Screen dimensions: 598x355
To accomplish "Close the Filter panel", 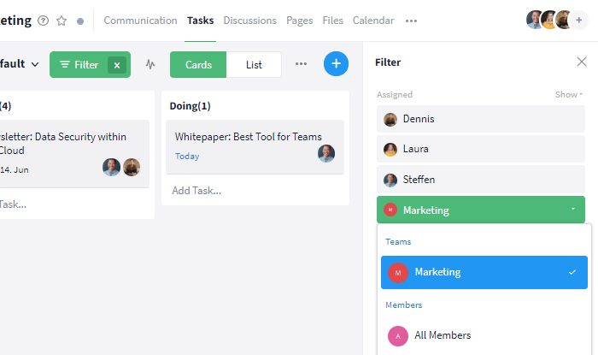I will pyautogui.click(x=582, y=62).
